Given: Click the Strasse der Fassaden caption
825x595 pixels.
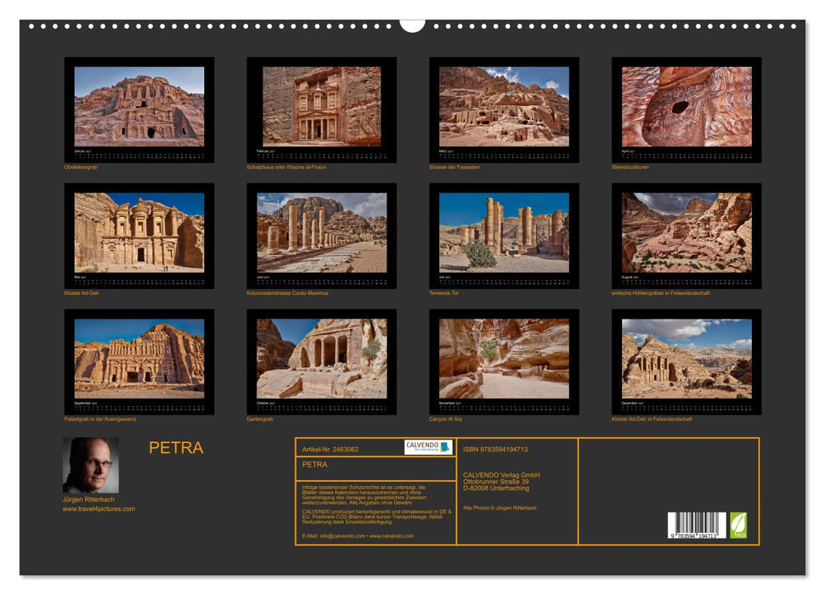Looking at the screenshot, I should tap(454, 167).
